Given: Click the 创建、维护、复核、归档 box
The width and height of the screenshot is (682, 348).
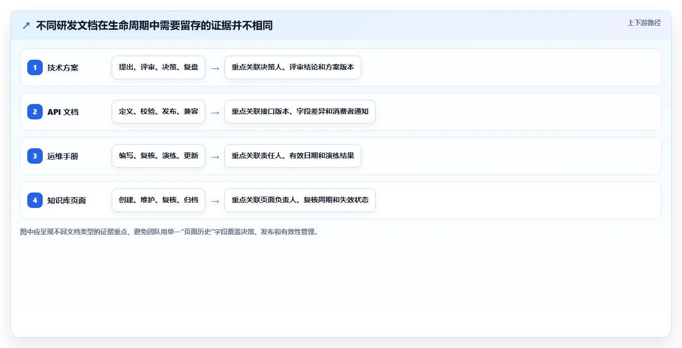Looking at the screenshot, I should [x=159, y=200].
